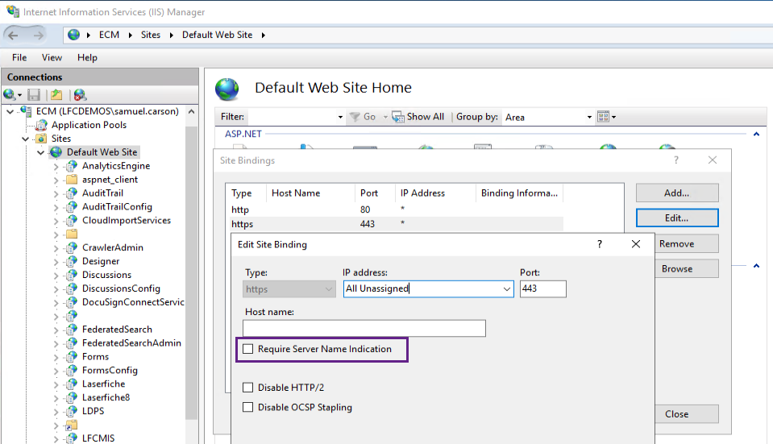Select FormsConfig in the tree
The image size is (773, 444).
tap(110, 370)
